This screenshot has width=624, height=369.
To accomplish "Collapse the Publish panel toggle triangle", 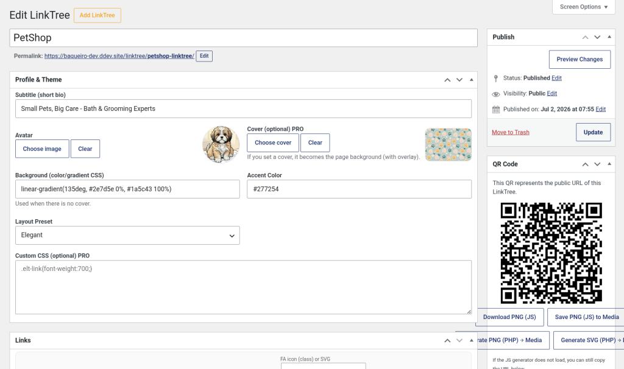I will pos(609,37).
